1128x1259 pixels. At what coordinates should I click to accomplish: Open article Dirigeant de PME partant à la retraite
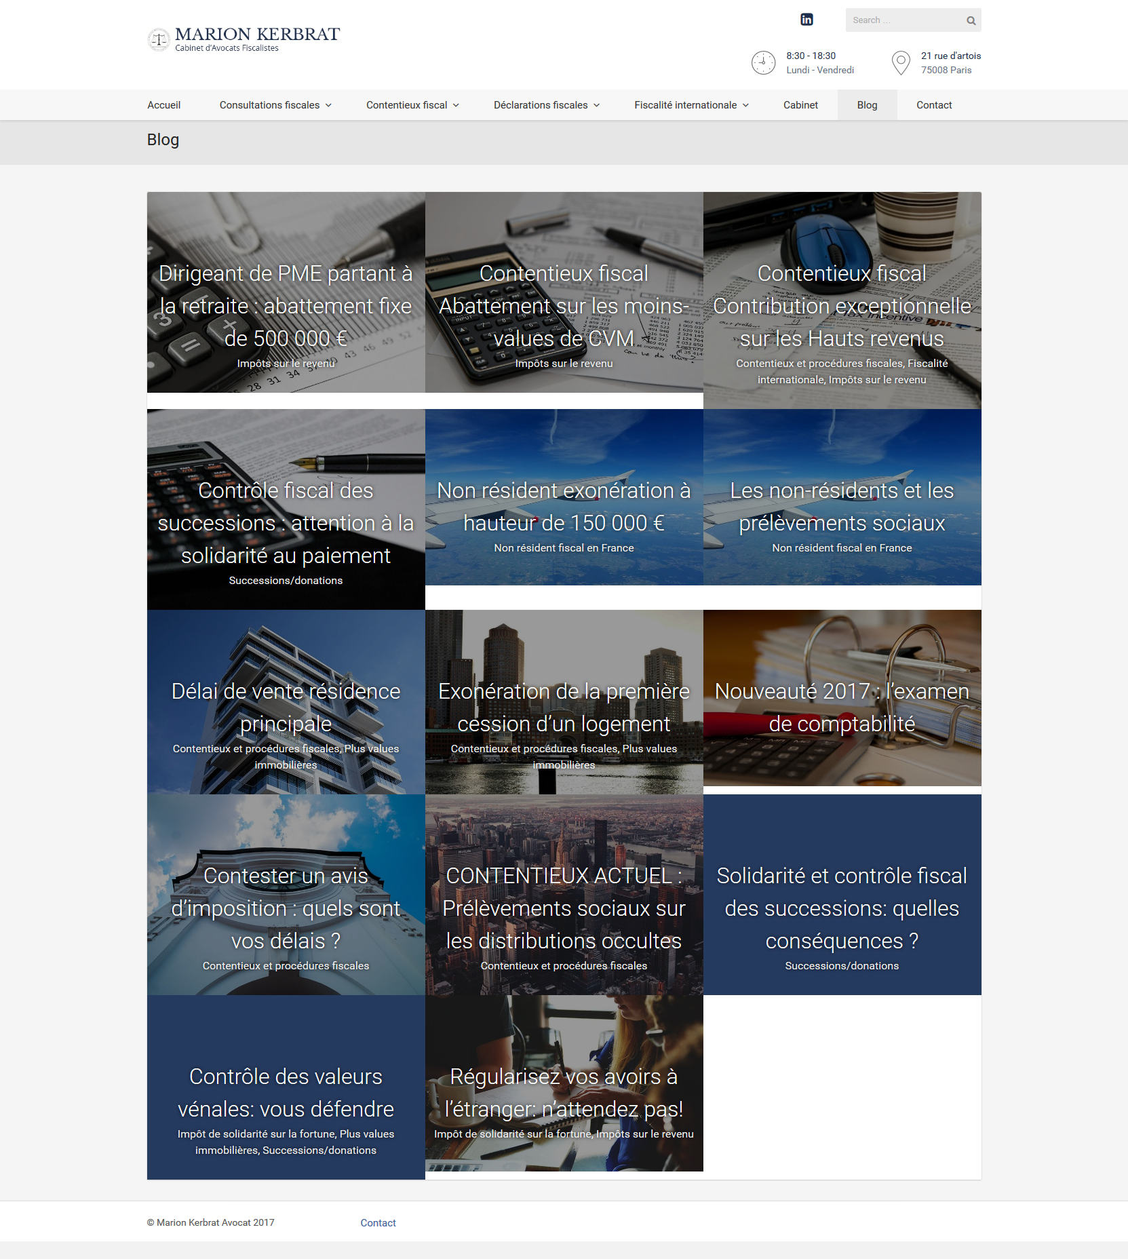pyautogui.click(x=286, y=306)
